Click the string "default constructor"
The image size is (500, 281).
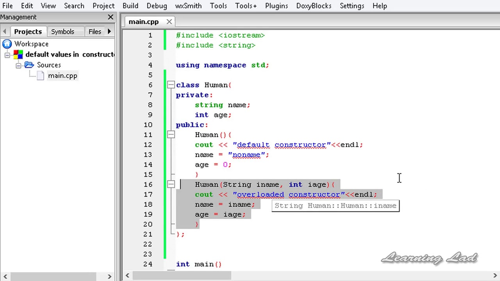282,145
